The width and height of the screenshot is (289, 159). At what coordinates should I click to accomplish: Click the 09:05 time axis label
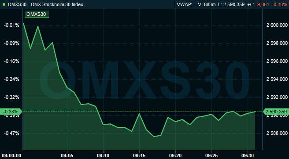pyautogui.click(x=67, y=155)
